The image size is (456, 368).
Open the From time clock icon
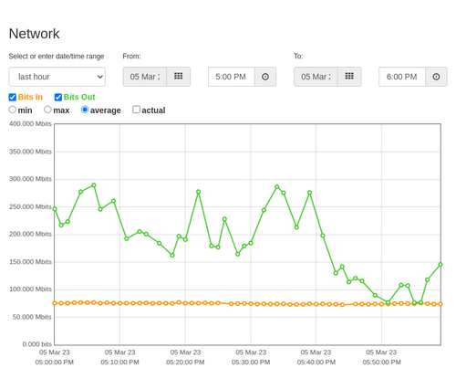coord(265,77)
